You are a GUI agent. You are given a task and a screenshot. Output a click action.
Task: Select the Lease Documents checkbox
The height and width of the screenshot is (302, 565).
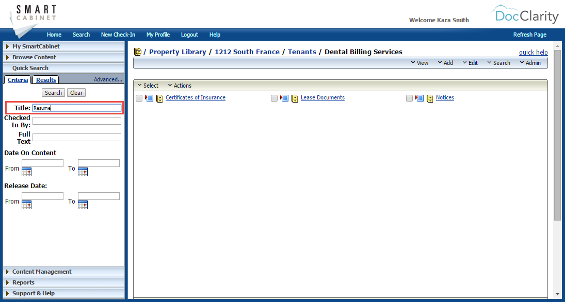[274, 97]
